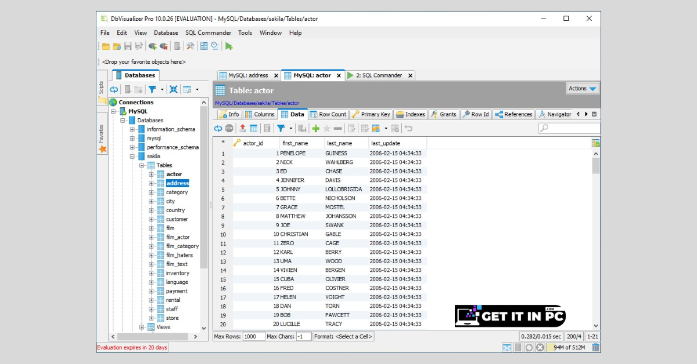Open the Tools menu
Screen dimensions: 697x364
245,33
